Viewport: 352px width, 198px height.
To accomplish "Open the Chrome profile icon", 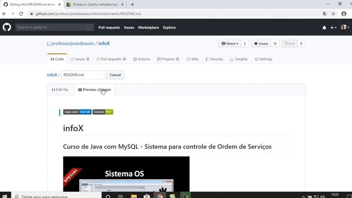I will click(344, 14).
